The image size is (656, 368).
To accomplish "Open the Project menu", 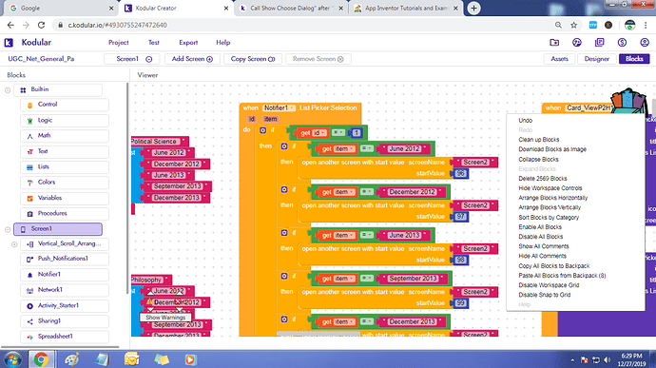I will pyautogui.click(x=119, y=43).
